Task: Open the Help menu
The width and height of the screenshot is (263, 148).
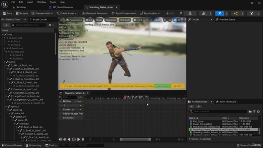Action: [62, 2]
